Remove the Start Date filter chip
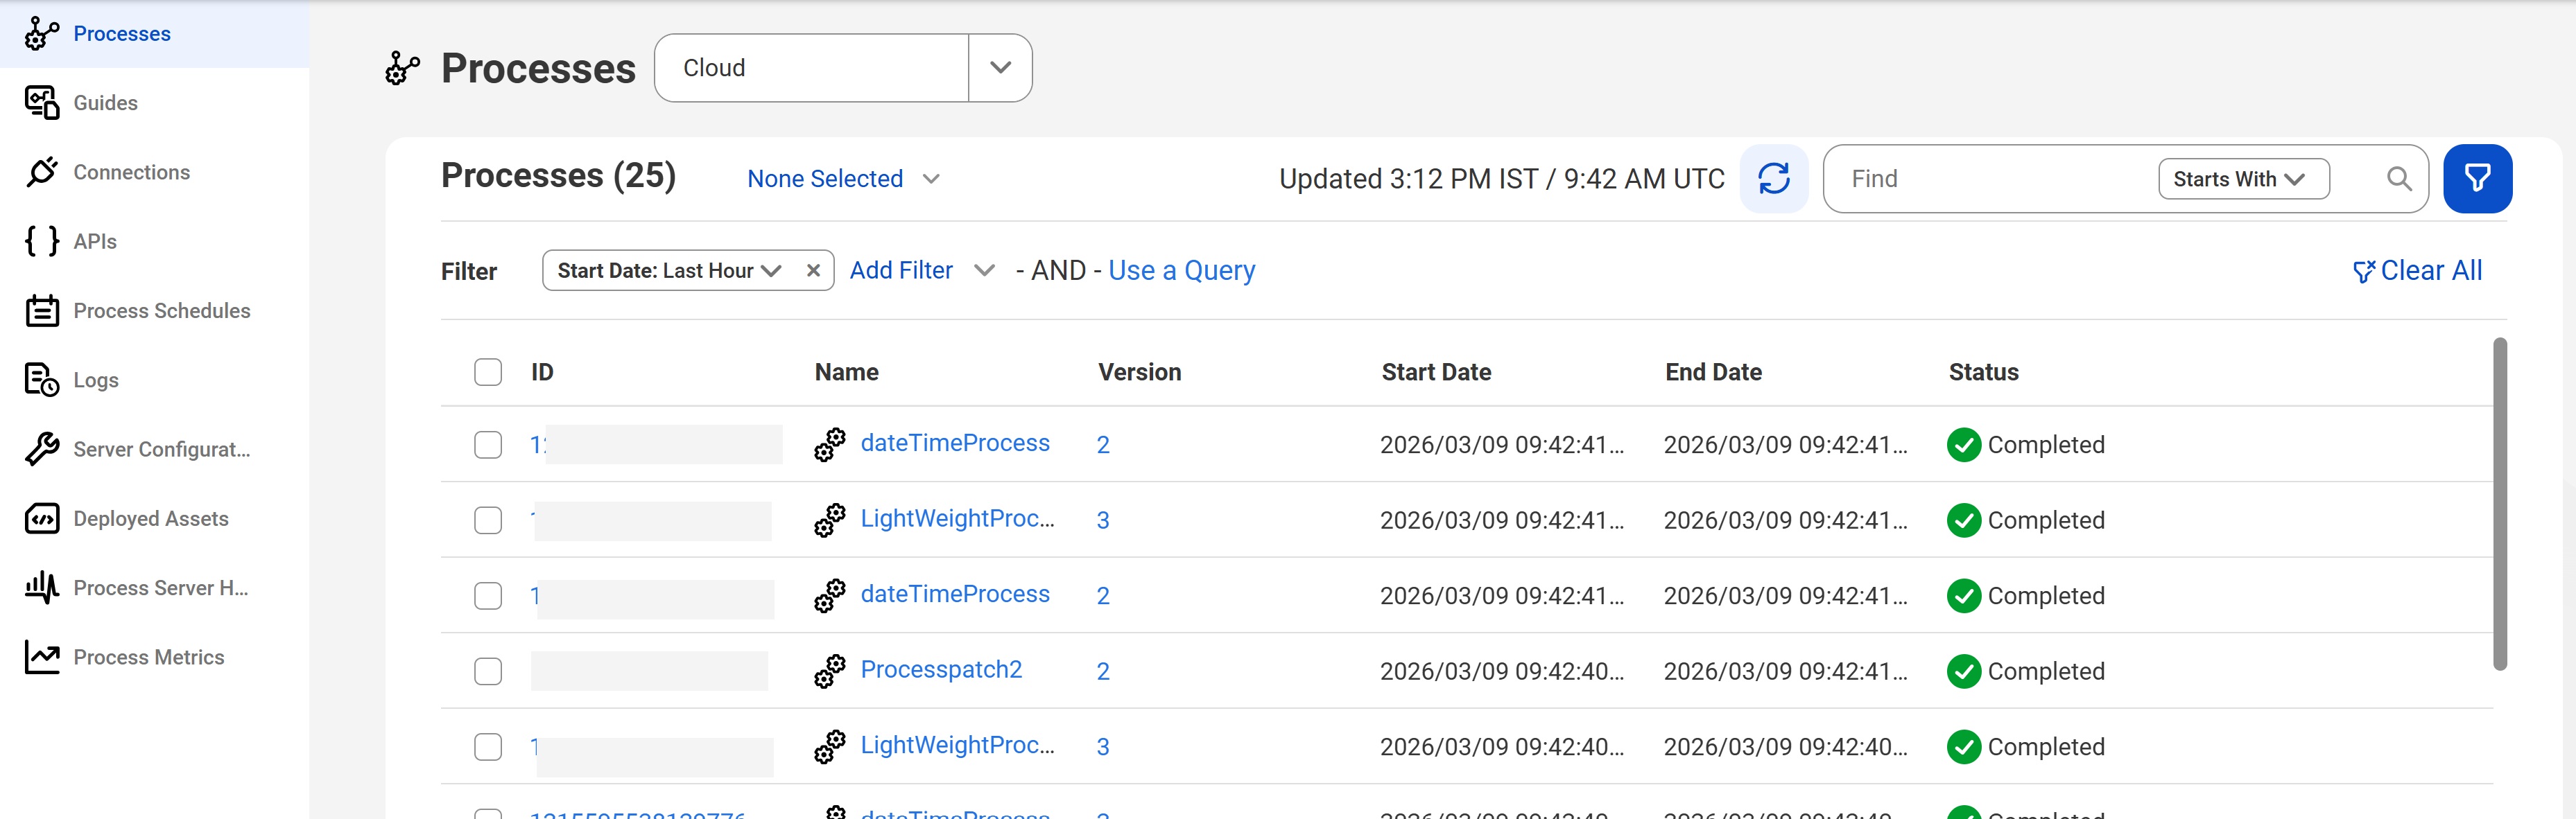The width and height of the screenshot is (2576, 819). tap(813, 271)
